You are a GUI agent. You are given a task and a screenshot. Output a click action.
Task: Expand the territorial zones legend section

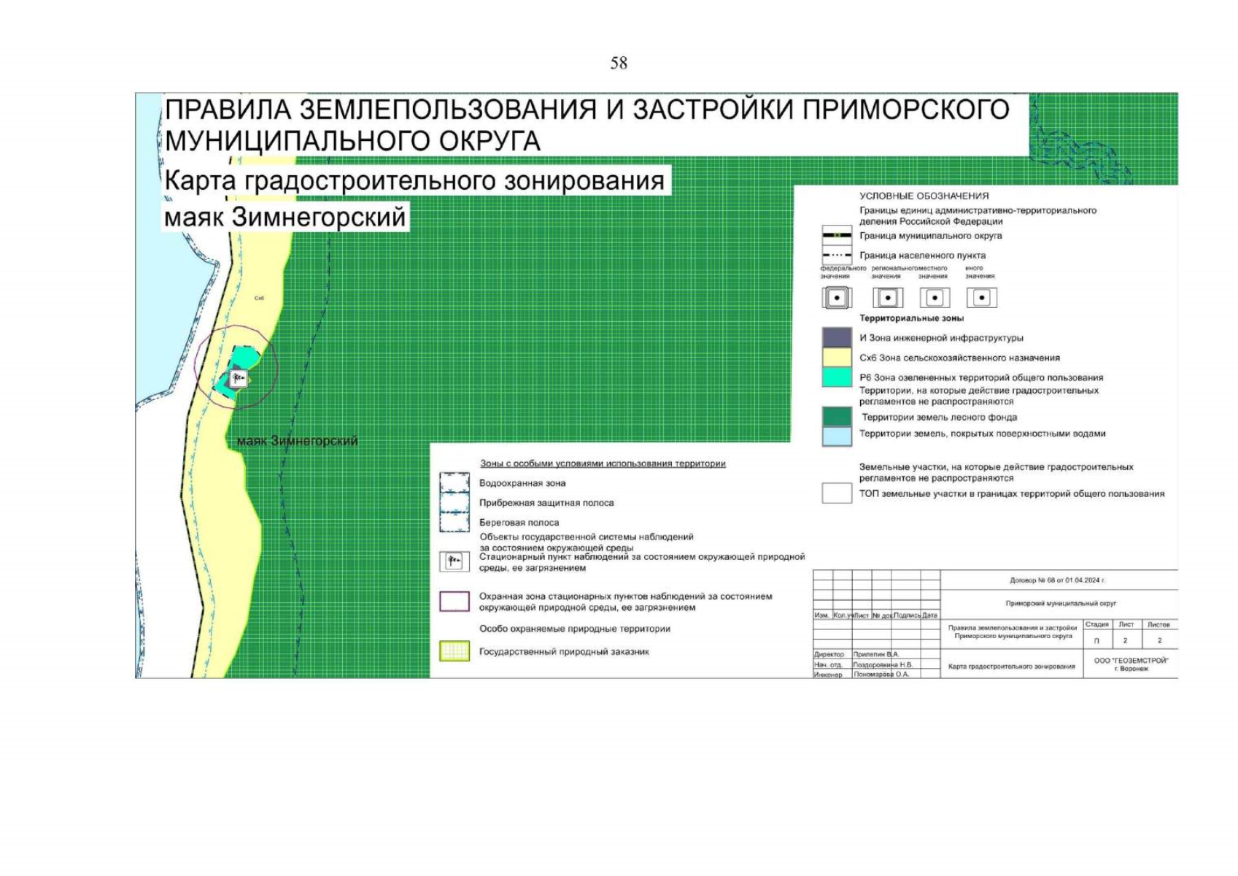coord(912,320)
